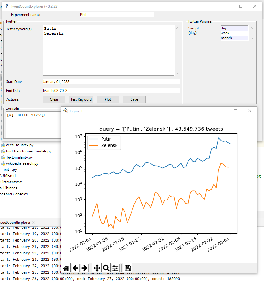Screen dimensions: 264x281
Task: Click the Start Date input field
Action: click(x=111, y=82)
